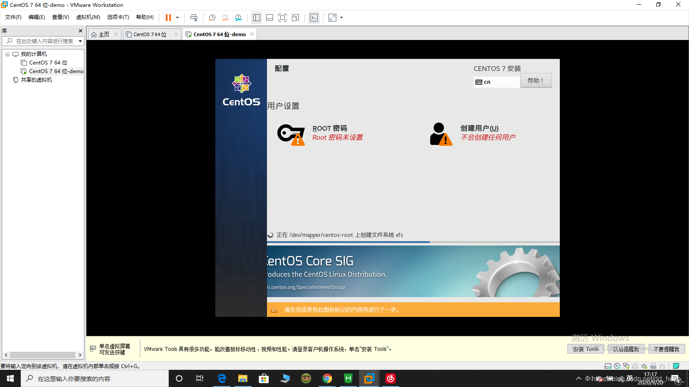Open the library search filter dropdown
The height and width of the screenshot is (387, 689).
[80, 41]
